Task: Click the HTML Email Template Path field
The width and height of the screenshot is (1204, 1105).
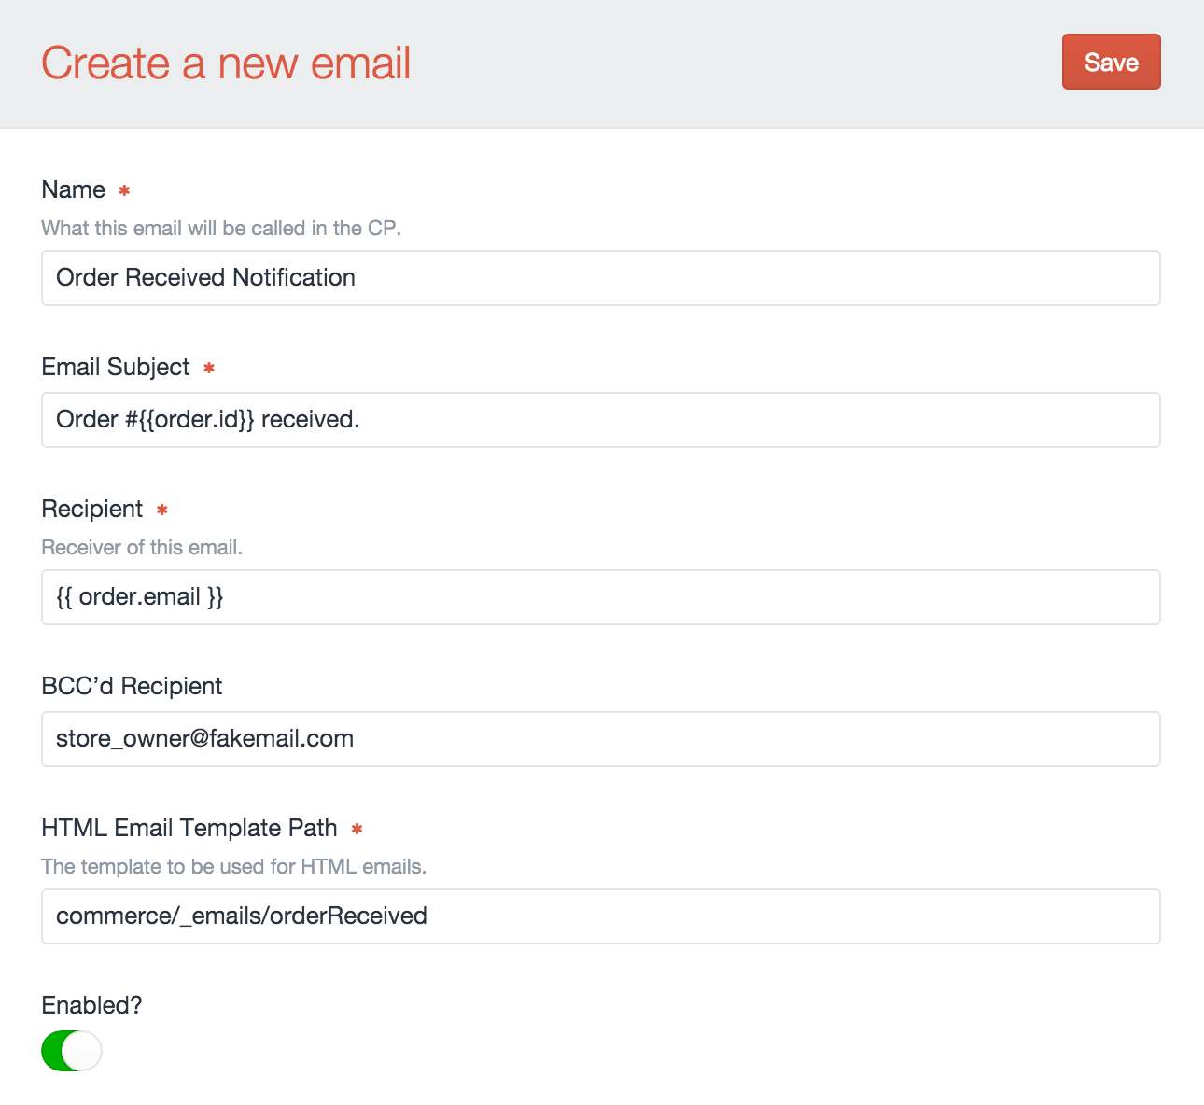Action: (600, 916)
